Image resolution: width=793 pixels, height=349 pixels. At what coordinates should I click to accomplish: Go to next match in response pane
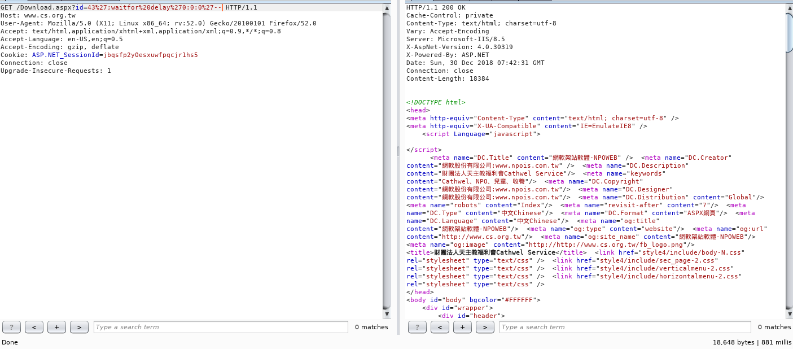(x=485, y=327)
